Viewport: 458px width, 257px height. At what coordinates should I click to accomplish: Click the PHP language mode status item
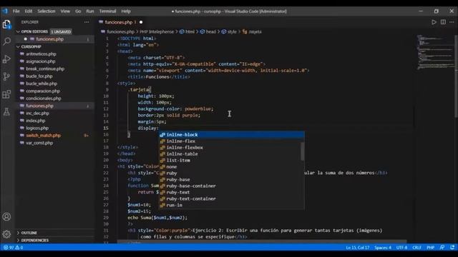pos(430,248)
